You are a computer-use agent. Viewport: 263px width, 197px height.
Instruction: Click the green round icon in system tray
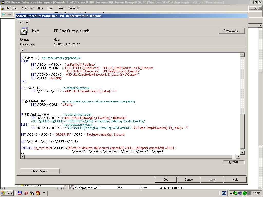point(245,193)
